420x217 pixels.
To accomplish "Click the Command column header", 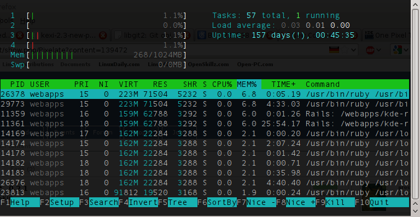I will [323, 84].
